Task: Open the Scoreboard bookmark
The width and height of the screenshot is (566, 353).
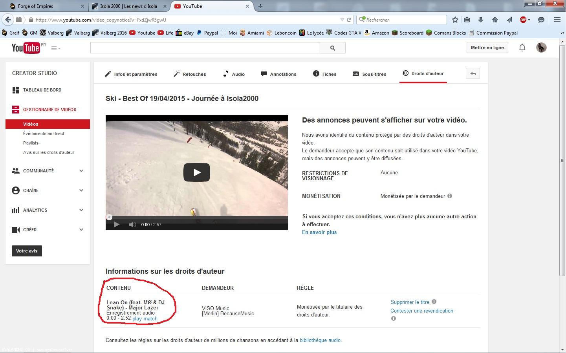Action: (x=407, y=33)
